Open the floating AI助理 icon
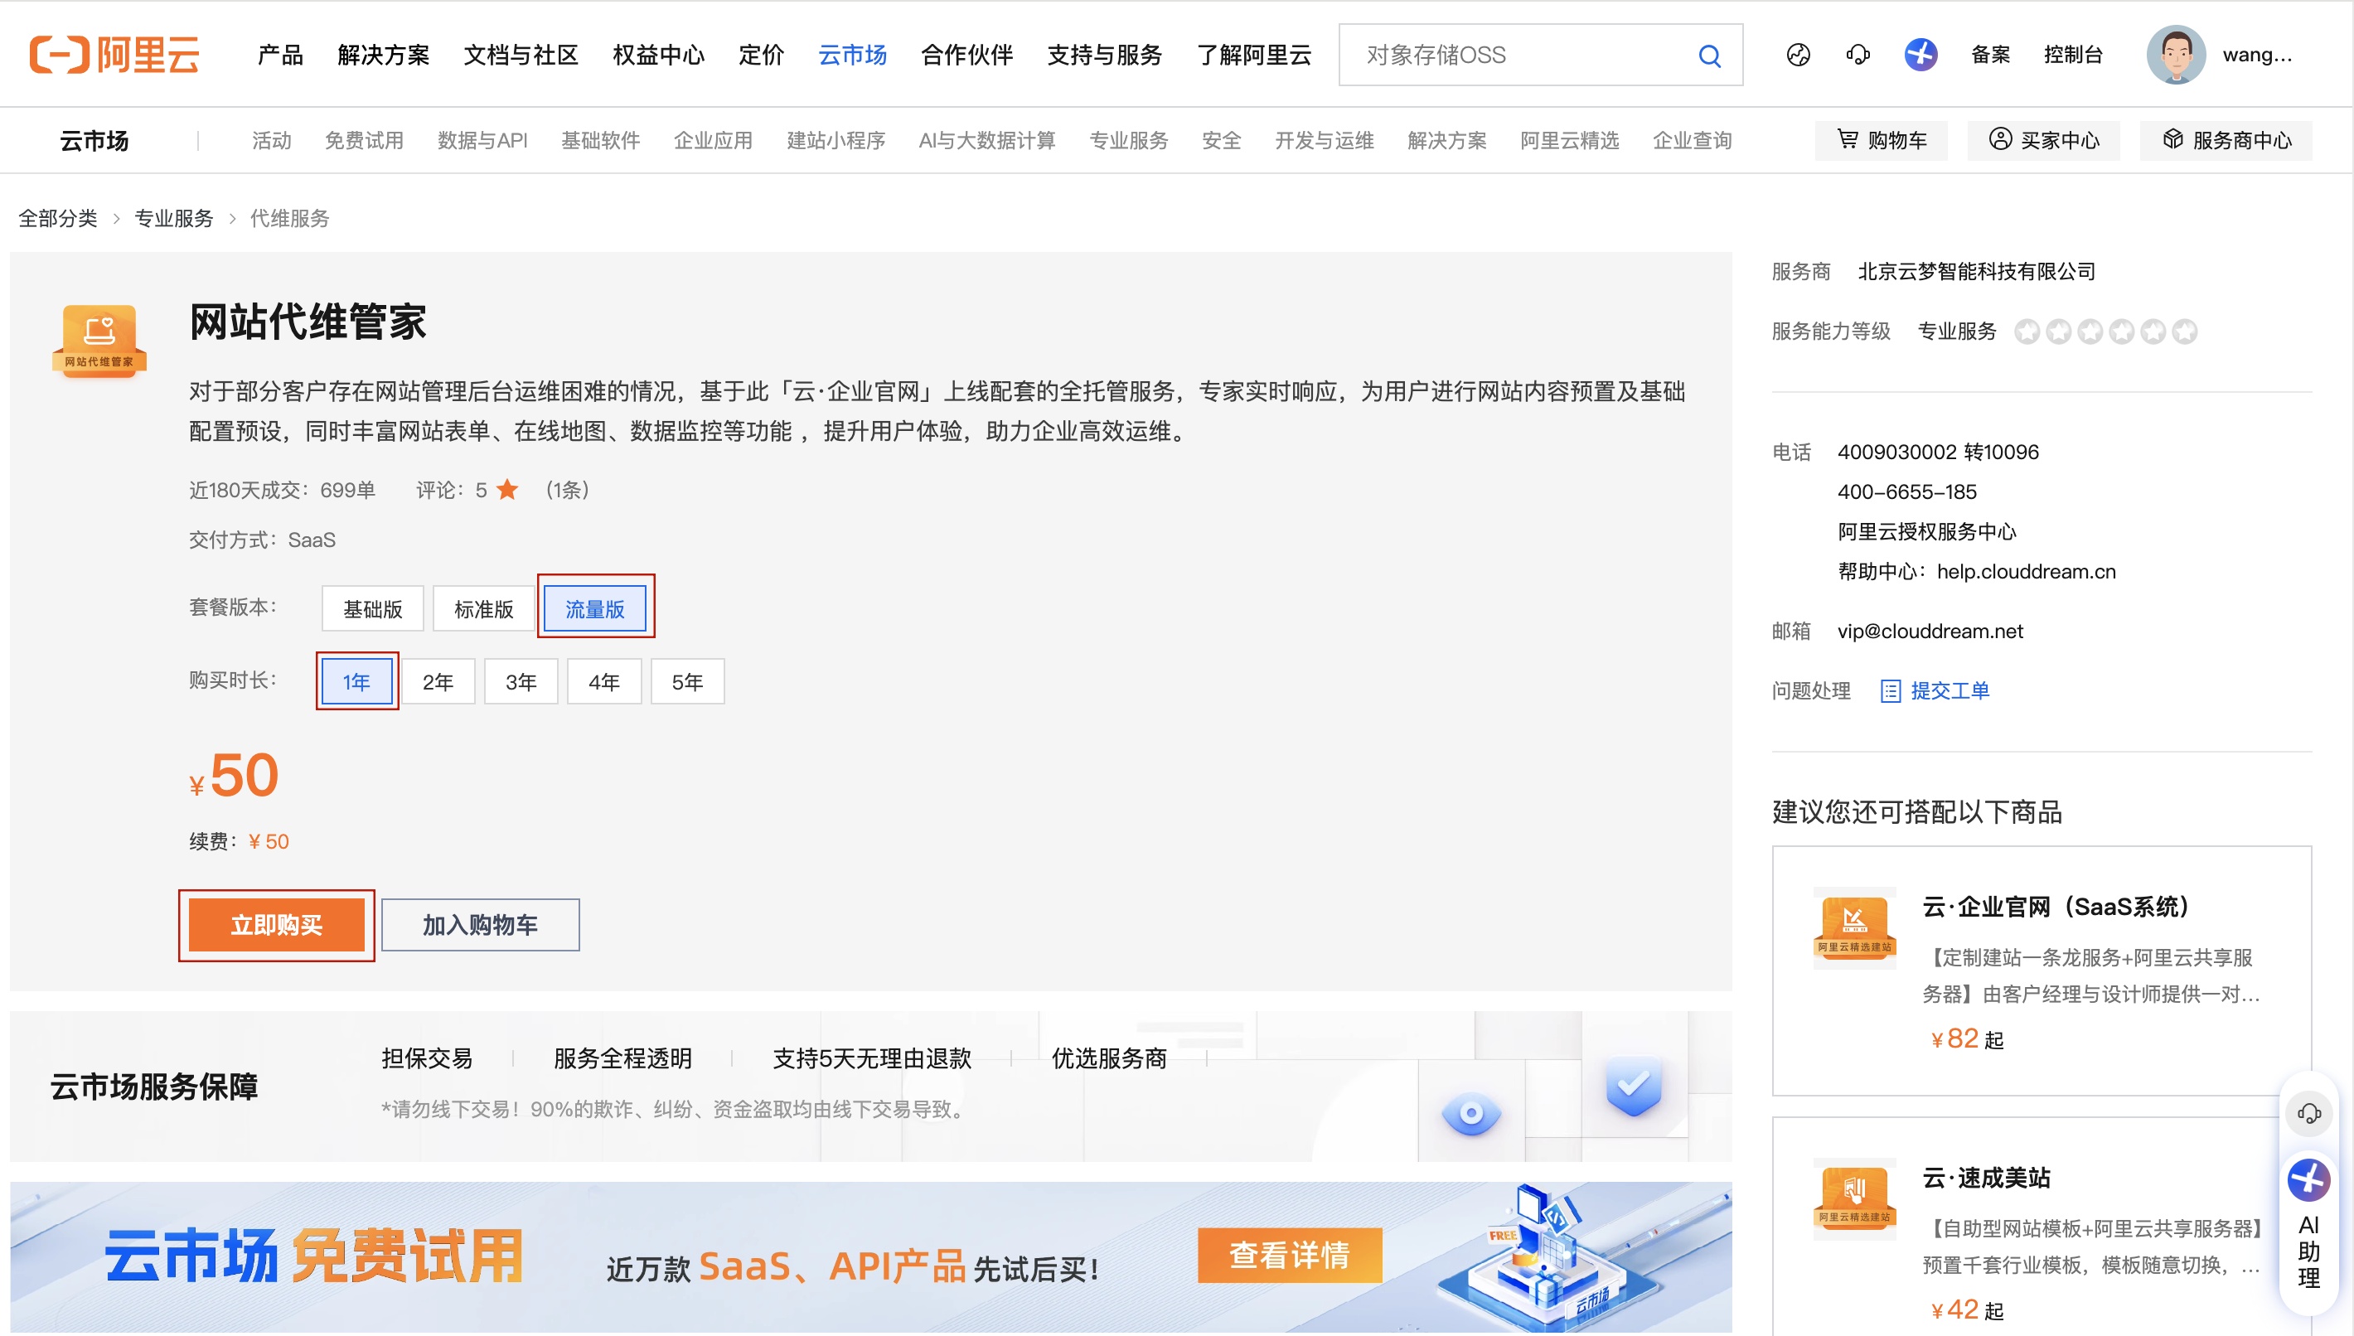The image size is (2354, 1336). [2308, 1181]
